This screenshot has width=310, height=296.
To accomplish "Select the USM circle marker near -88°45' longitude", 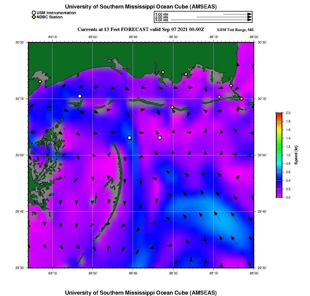I will (x=129, y=138).
